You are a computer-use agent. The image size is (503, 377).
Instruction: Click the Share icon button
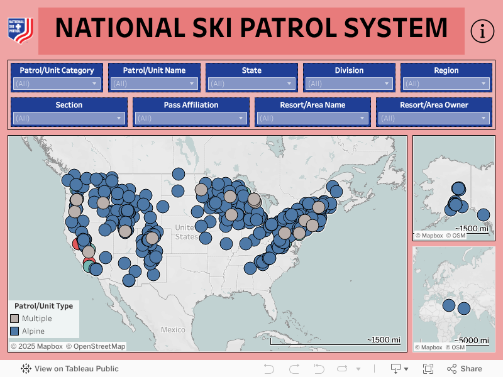465,369
